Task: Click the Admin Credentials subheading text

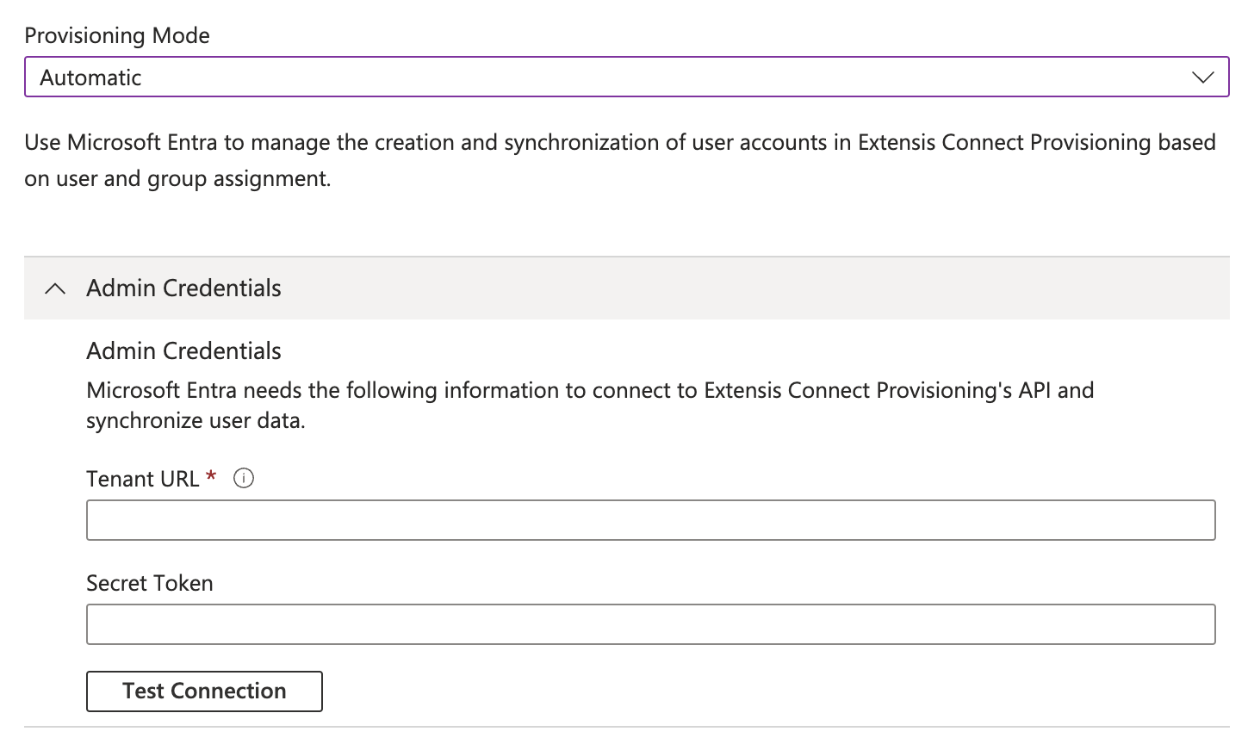Action: 183,350
